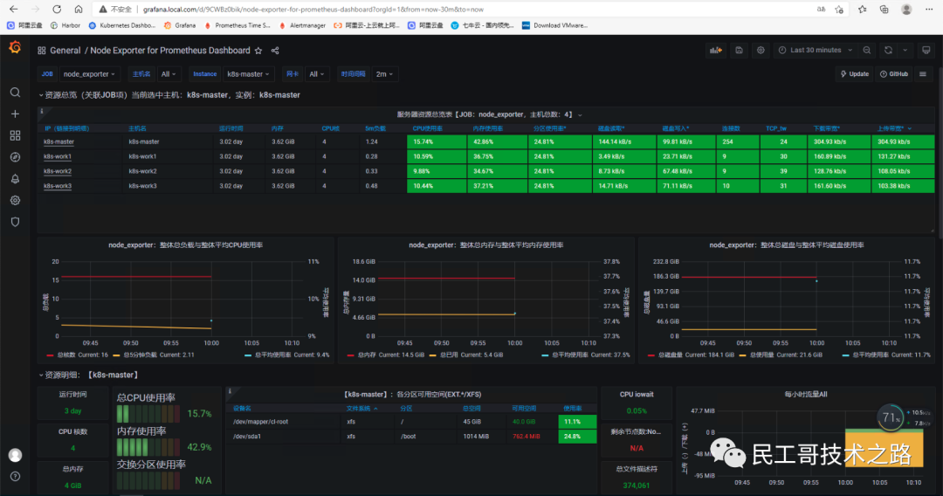Viewport: 943px width, 496px height.
Task: Open the JOB node_exporter dropdown
Action: pos(89,74)
